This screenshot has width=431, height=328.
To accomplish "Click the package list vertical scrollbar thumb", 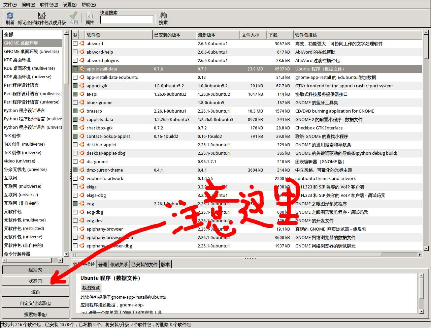I will (x=426, y=47).
